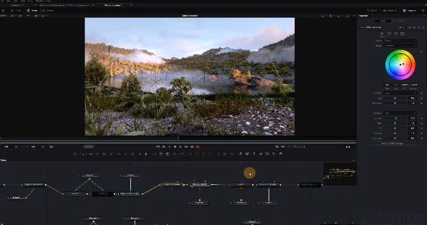The height and width of the screenshot is (225, 427).
Task: Toggle the MB motion blur button
Action: coord(283,147)
